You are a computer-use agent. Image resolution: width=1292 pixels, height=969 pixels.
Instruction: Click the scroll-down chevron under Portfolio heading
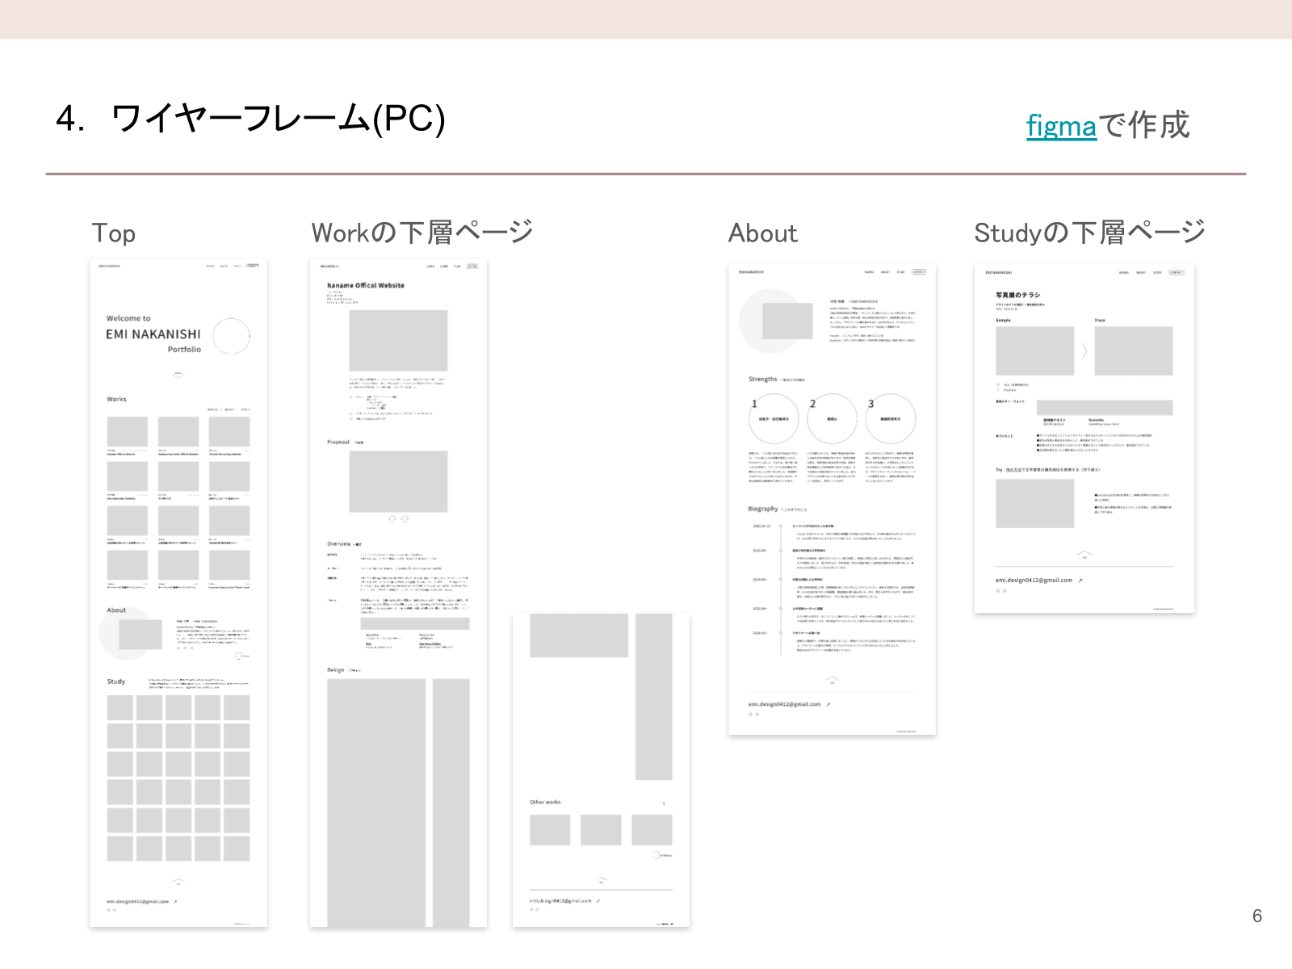coord(178,374)
